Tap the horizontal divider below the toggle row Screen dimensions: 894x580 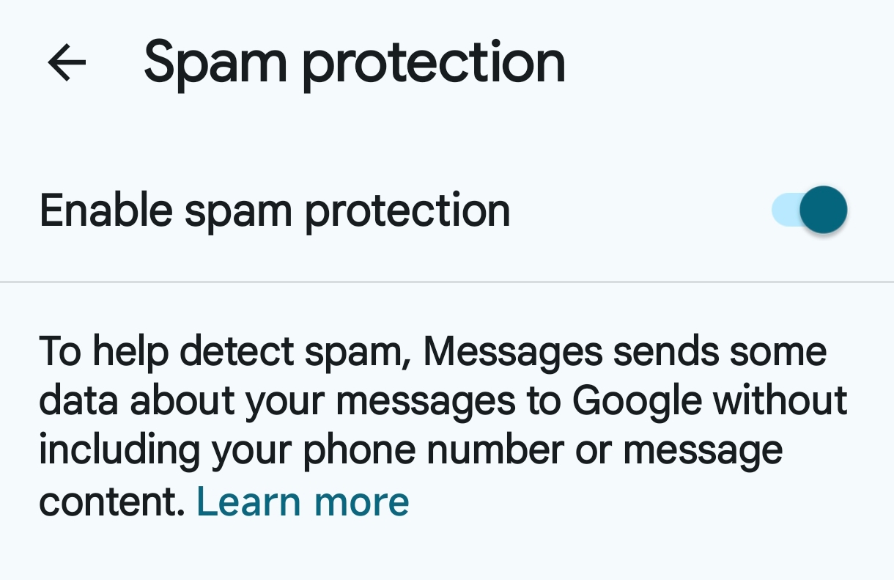(x=447, y=282)
